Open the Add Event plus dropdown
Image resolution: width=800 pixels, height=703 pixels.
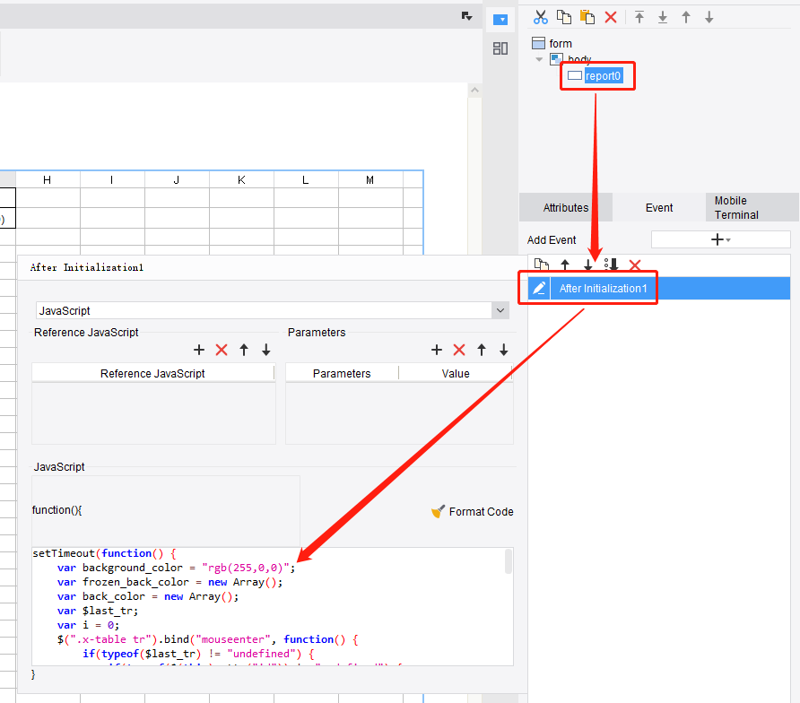point(720,239)
